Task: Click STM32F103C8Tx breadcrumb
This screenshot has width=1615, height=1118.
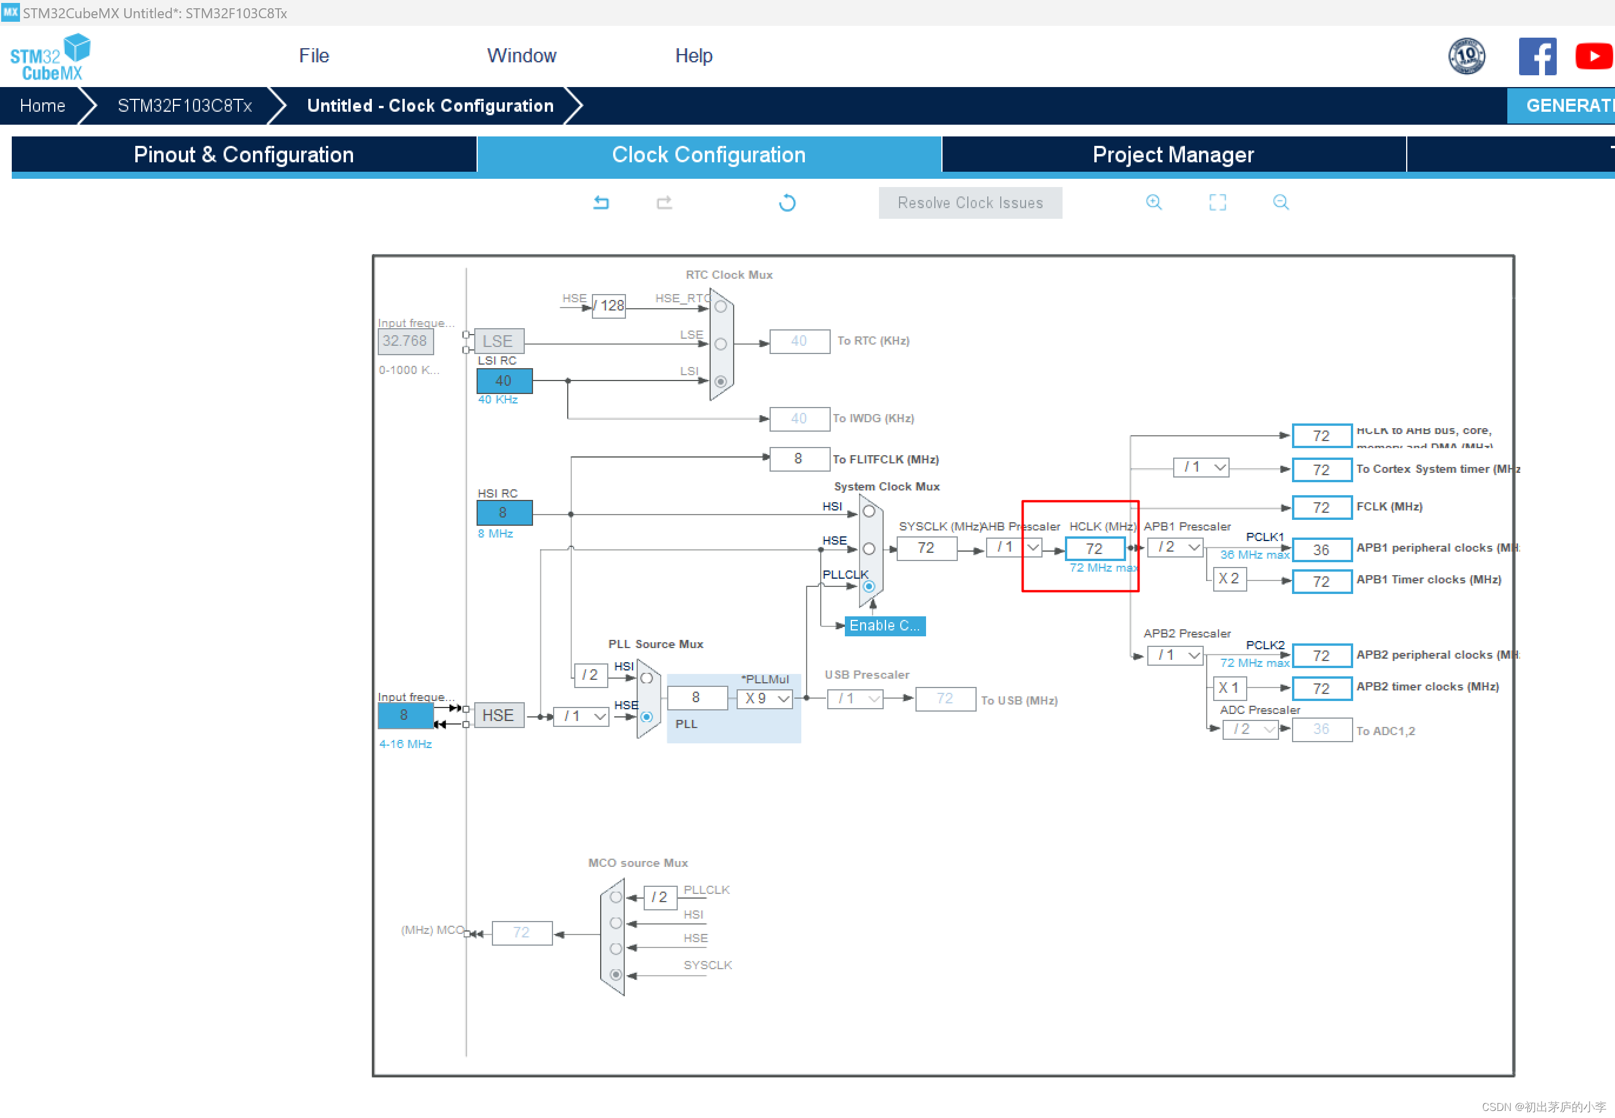Action: pos(184,106)
